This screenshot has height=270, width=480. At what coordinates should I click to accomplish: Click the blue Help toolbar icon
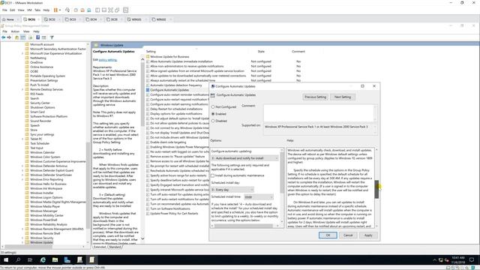pyautogui.click(x=38, y=37)
